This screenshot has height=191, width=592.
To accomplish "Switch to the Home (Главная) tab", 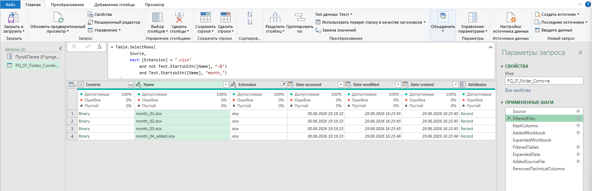I will click(33, 5).
